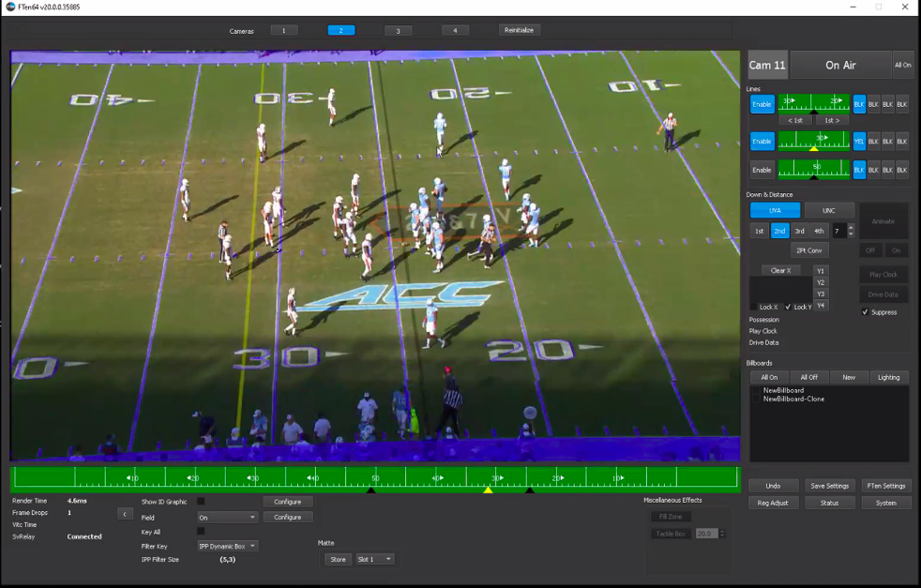Select the Y4 button
Viewport: 921px width, 588px height.
821,306
